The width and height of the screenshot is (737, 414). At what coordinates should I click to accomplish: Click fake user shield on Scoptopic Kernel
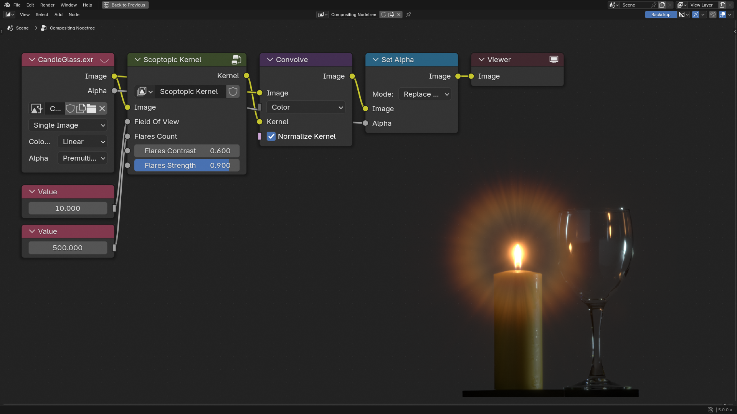233,92
